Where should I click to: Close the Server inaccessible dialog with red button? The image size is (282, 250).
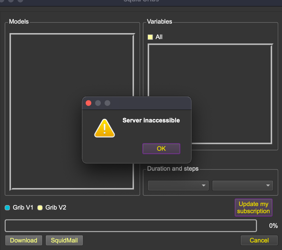pyautogui.click(x=88, y=103)
